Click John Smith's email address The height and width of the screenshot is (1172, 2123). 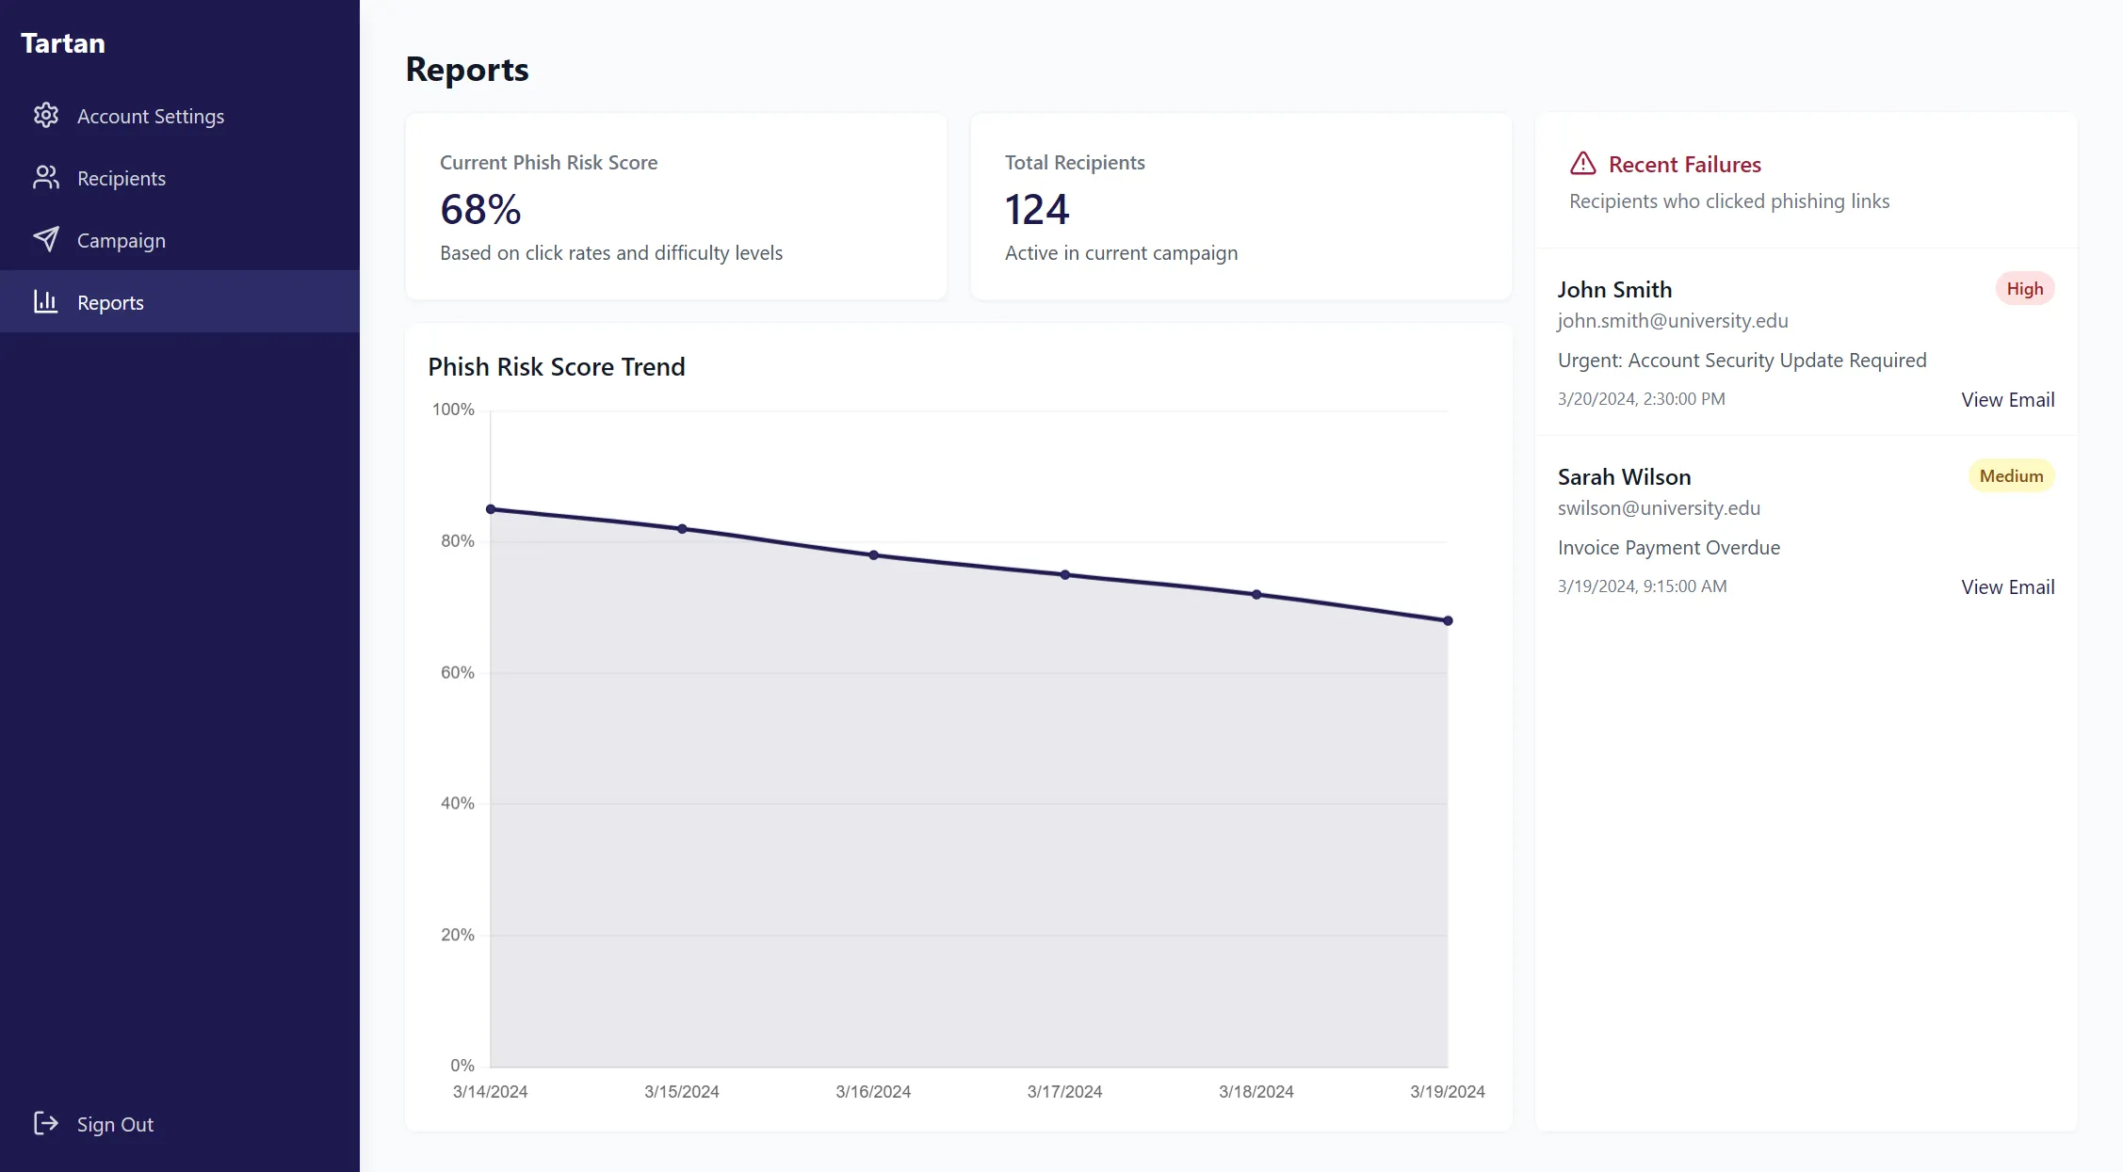point(1673,320)
